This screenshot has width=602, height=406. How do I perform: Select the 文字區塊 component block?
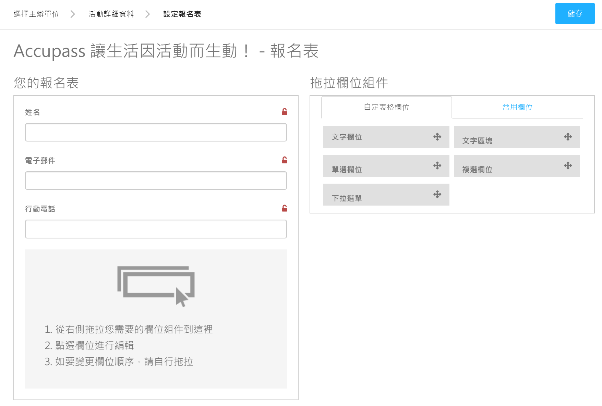click(517, 137)
